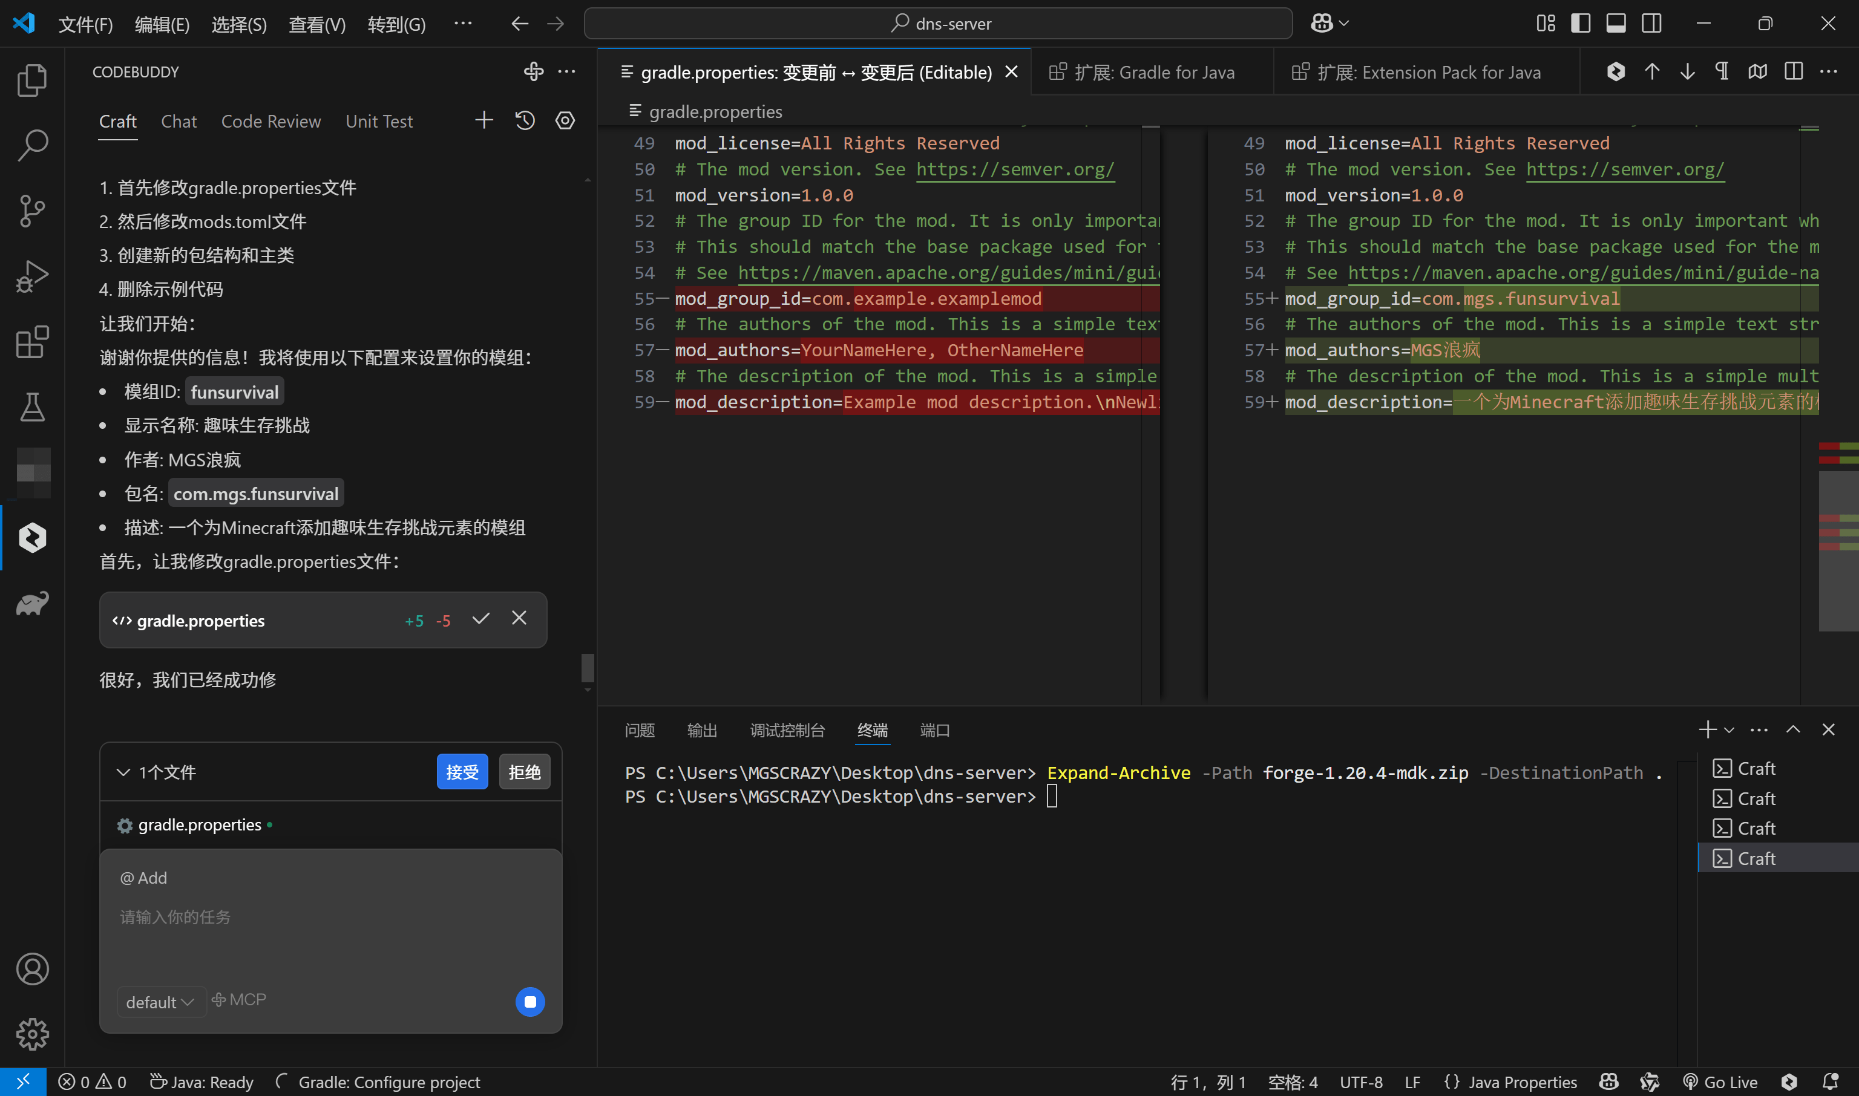Open the Extensions view in activity bar
1859x1096 pixels.
click(x=32, y=342)
